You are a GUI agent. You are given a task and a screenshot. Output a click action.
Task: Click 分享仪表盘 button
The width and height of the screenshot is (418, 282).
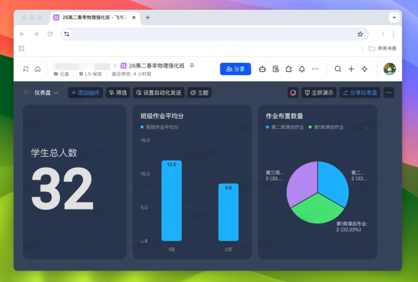pos(360,93)
